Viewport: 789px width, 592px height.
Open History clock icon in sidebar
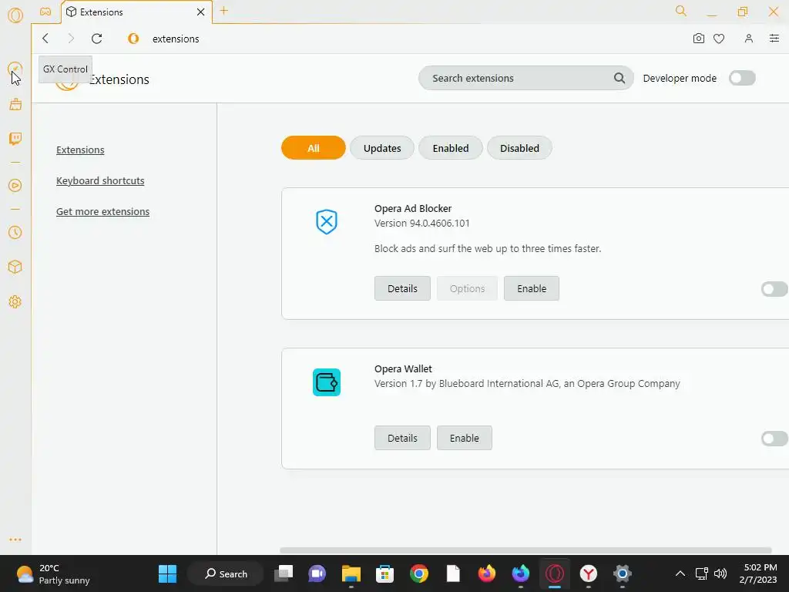pyautogui.click(x=15, y=232)
